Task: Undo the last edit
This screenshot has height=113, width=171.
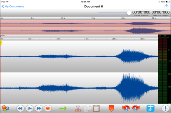Action: pyautogui.click(x=126, y=108)
